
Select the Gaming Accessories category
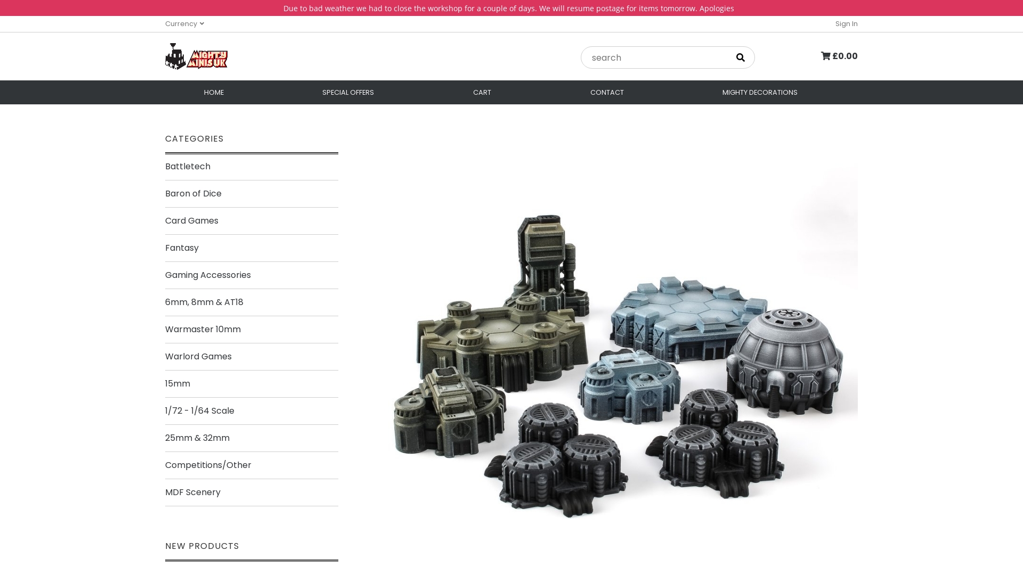click(x=208, y=275)
